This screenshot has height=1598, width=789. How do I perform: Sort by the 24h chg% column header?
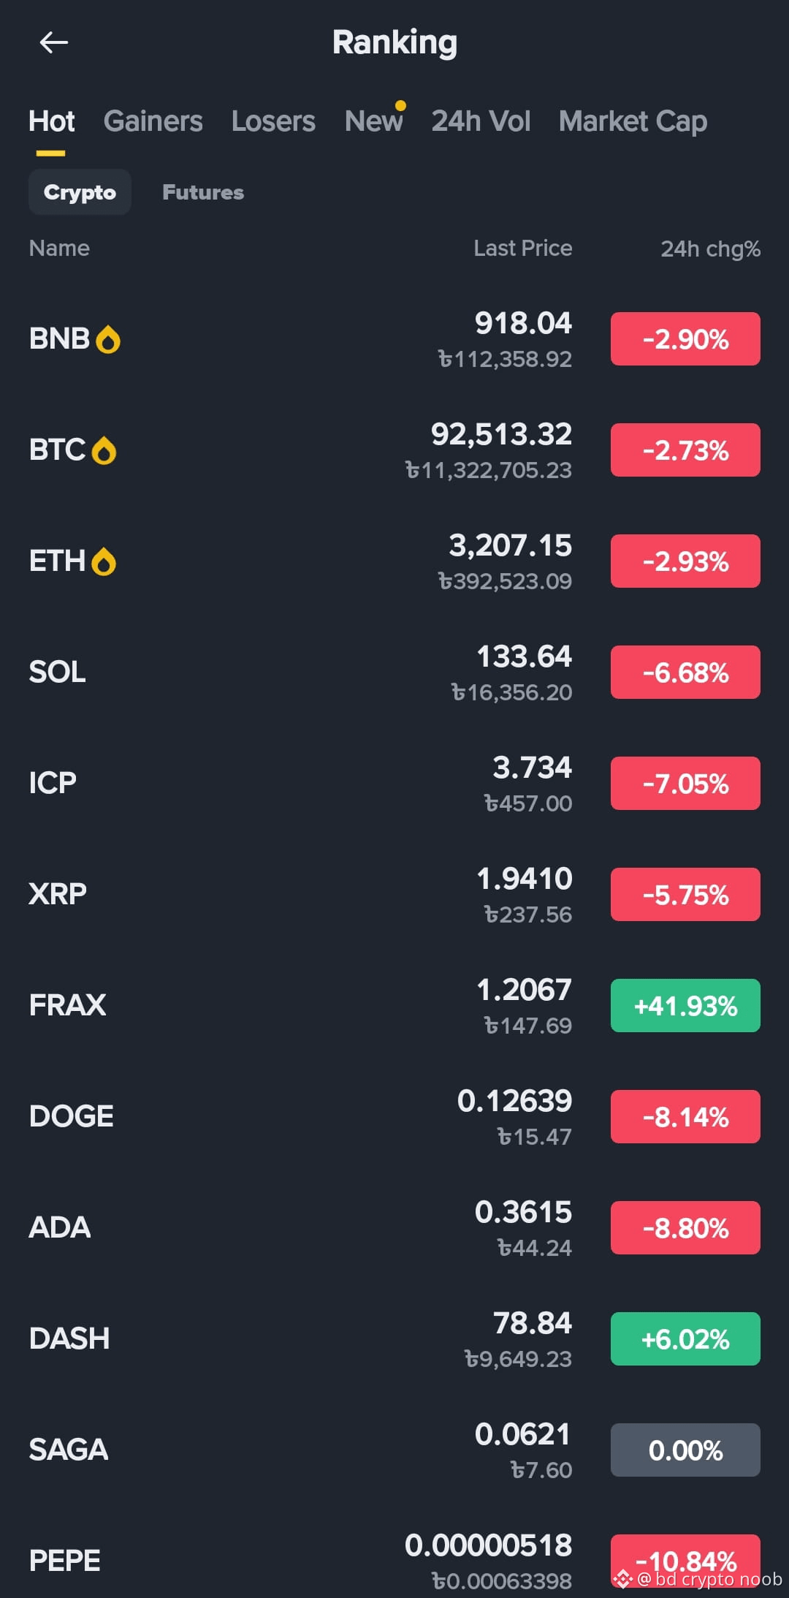coord(710,249)
